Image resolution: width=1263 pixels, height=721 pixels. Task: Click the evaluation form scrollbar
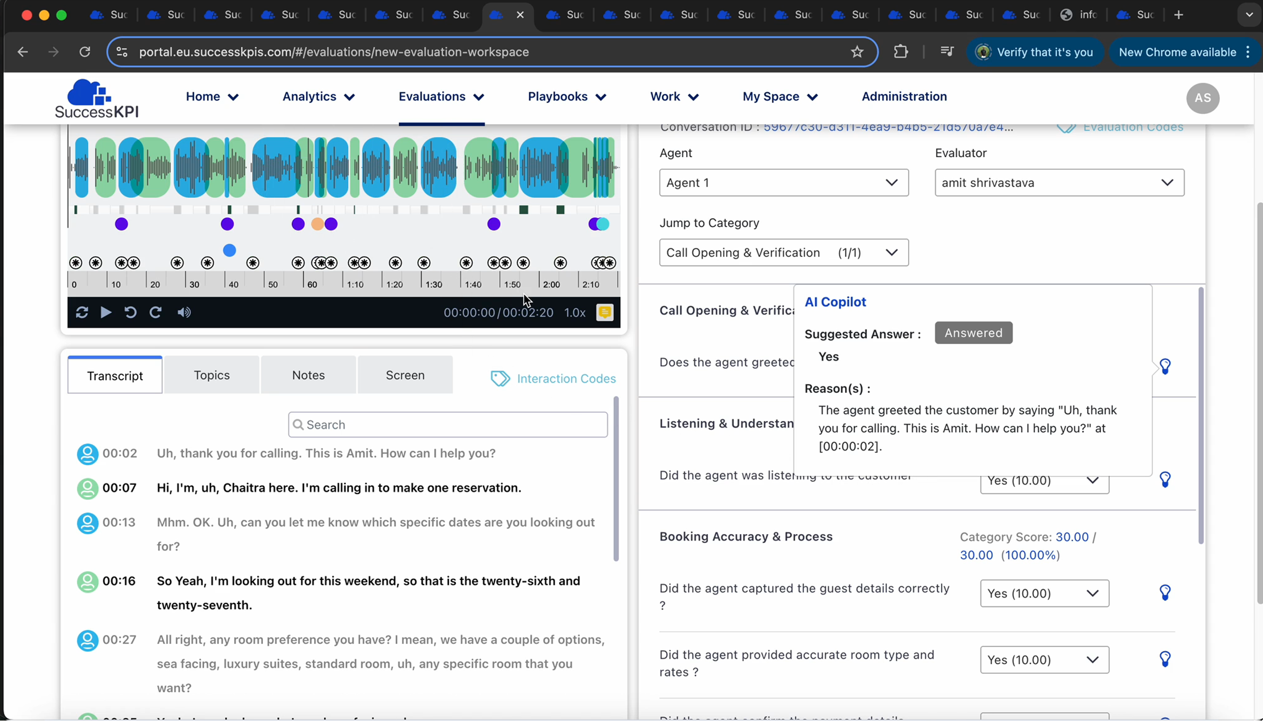coord(1201,415)
